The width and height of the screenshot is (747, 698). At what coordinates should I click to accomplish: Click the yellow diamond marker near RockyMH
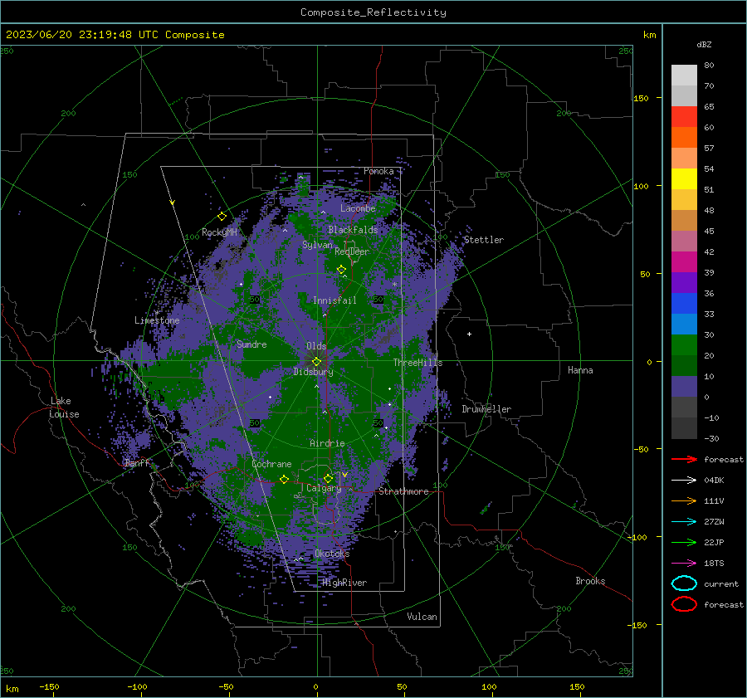[x=222, y=217]
